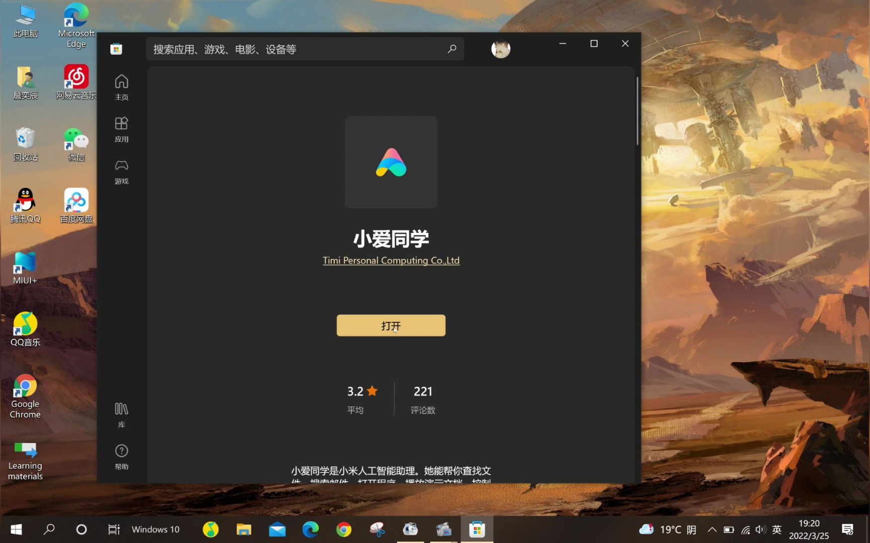The width and height of the screenshot is (870, 543).
Task: Open clock showing 19:20 2022/3/25
Action: [x=809, y=529]
